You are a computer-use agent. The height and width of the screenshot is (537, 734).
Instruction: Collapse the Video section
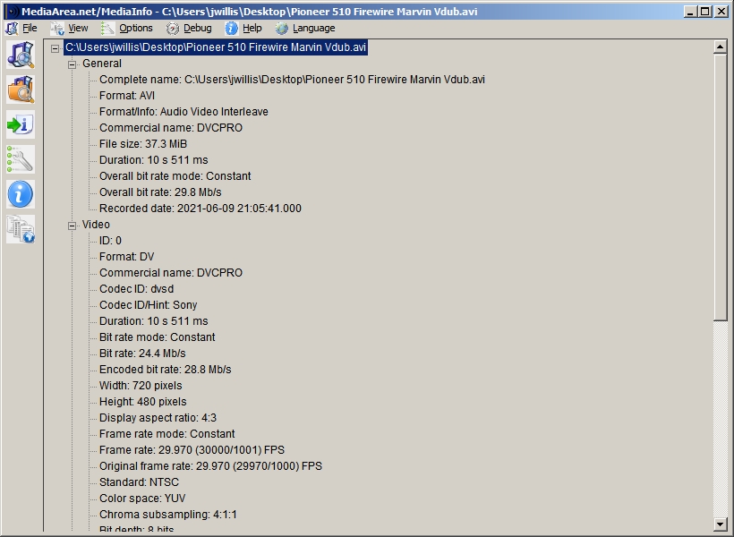pos(73,226)
